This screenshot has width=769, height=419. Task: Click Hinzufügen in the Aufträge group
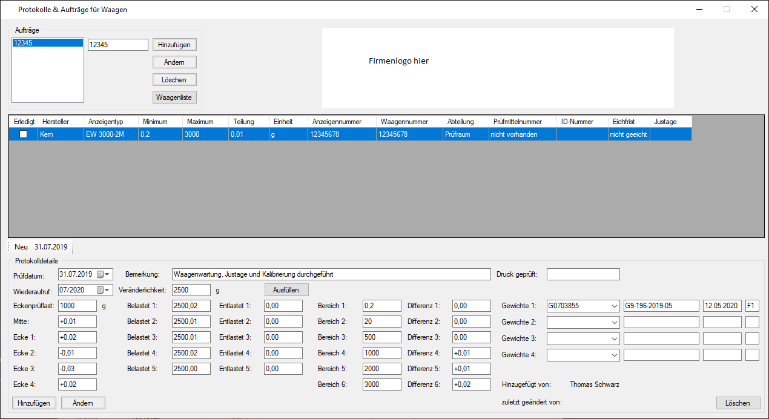pos(174,45)
